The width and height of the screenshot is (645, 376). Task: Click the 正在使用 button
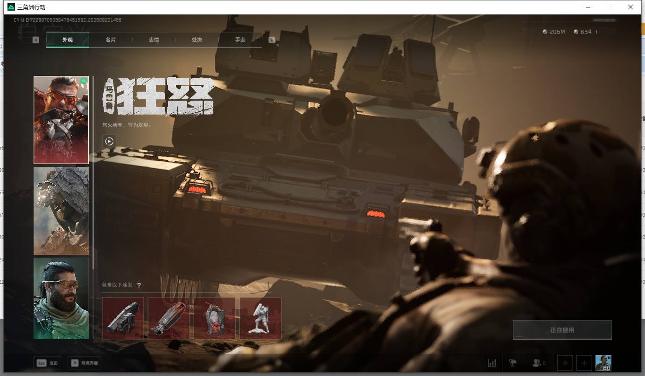562,330
